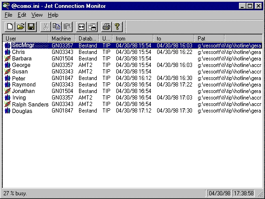Image resolution: width=265 pixels, height=199 pixels.
Task: Open the Edit menu
Action: click(22, 15)
